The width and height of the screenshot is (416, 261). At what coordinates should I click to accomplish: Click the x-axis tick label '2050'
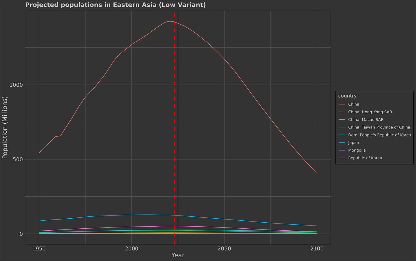[224, 248]
